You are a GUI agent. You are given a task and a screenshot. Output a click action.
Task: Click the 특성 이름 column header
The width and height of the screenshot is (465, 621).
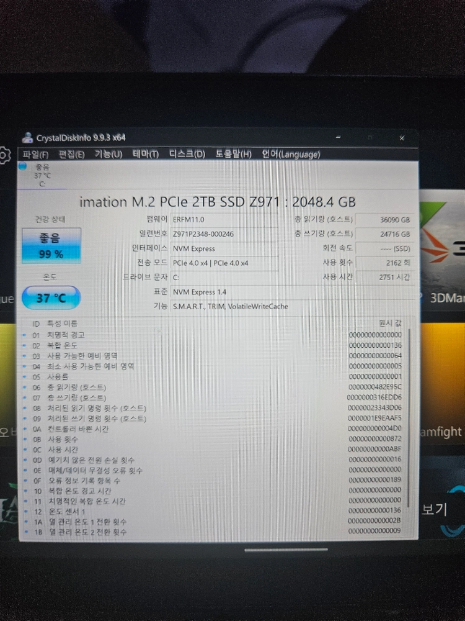[x=62, y=324]
